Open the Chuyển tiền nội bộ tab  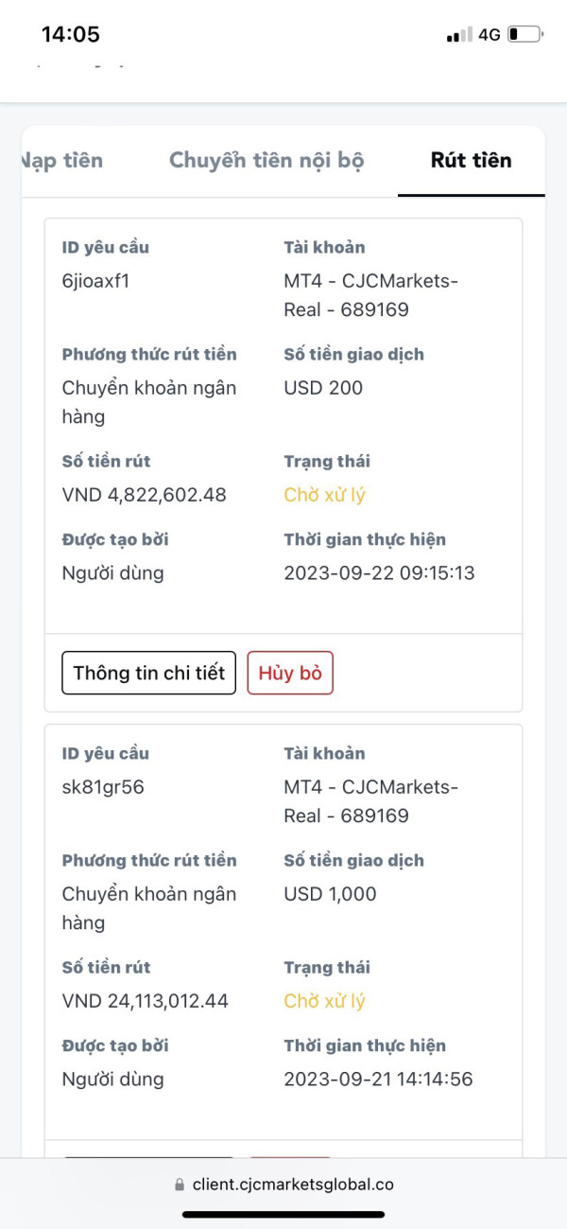266,160
